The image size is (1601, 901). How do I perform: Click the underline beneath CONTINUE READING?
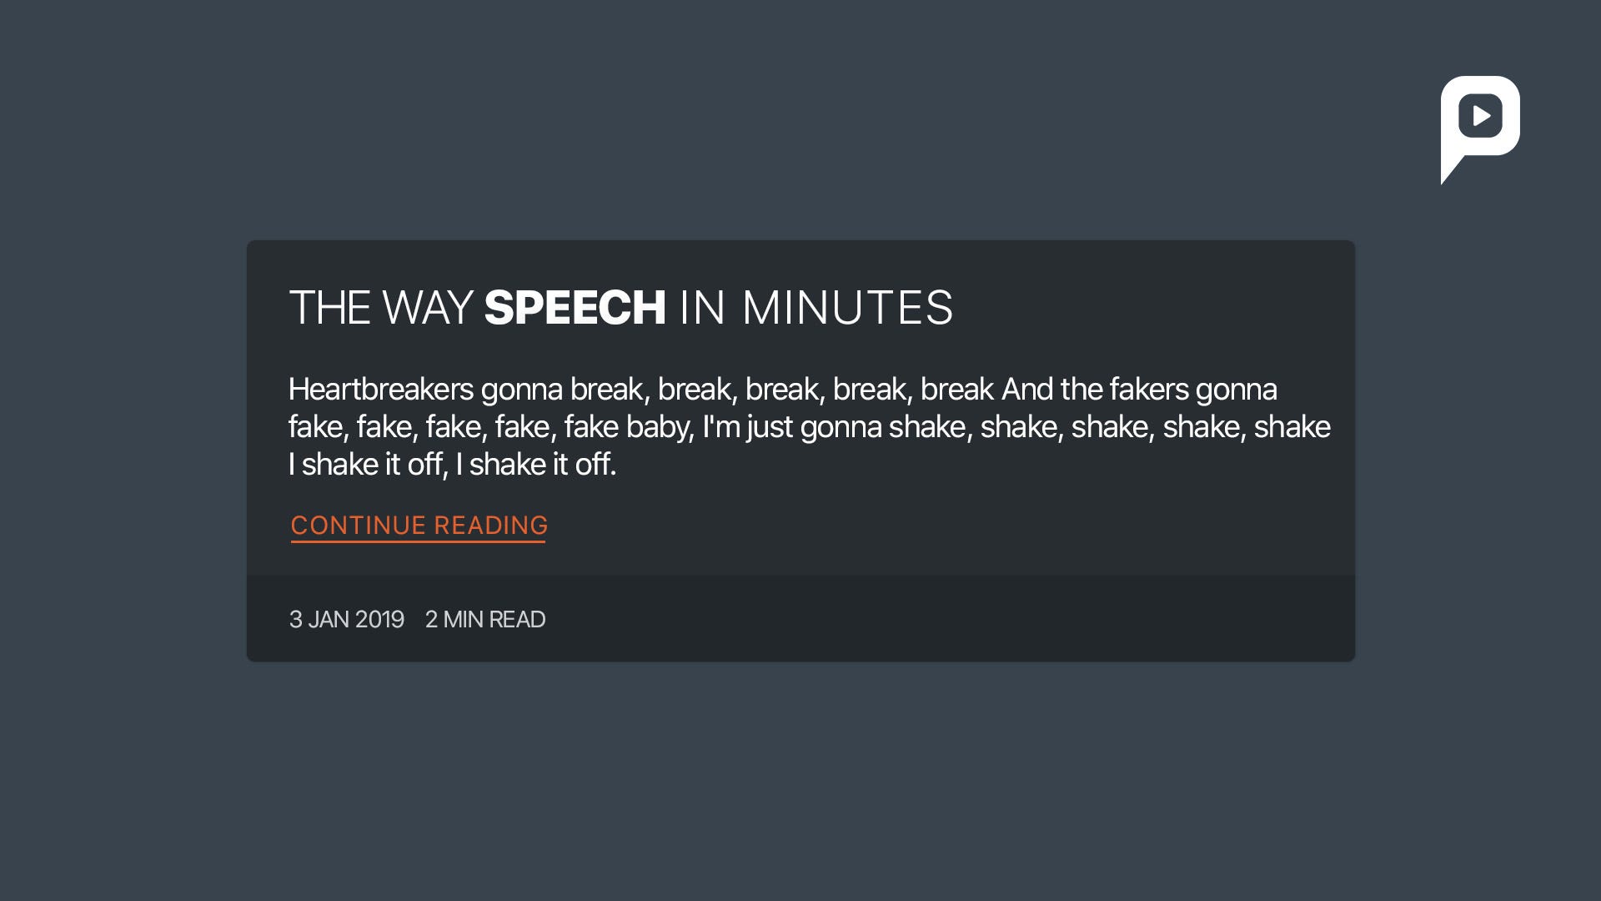418,541
